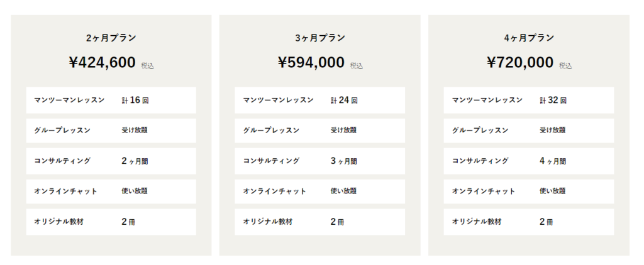This screenshot has height=265, width=644.
Task: Click the コンサルティング 3ヶ月間 row
Action: click(319, 161)
